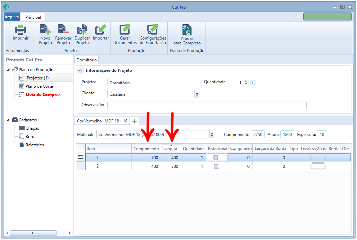Image resolution: width=357 pixels, height=240 pixels.
Task: Click the Projeto name input field
Action: (x=153, y=83)
